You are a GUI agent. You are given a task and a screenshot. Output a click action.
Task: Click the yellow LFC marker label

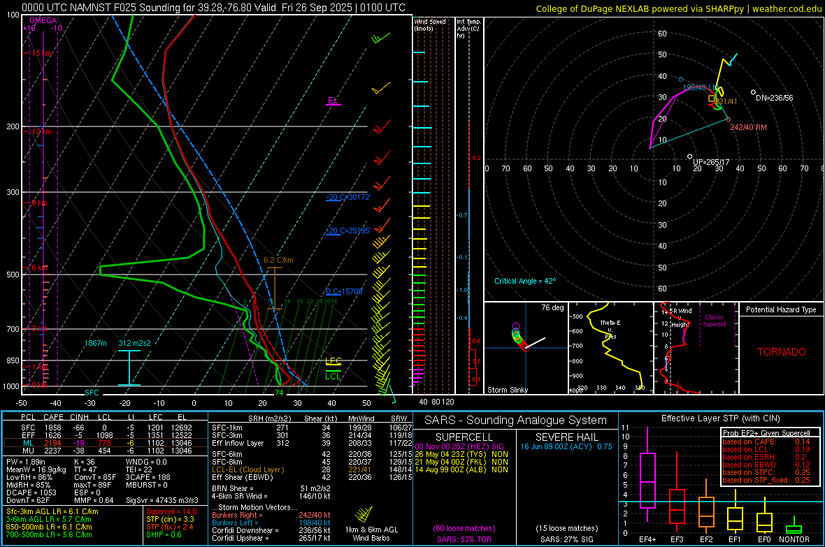(x=333, y=360)
